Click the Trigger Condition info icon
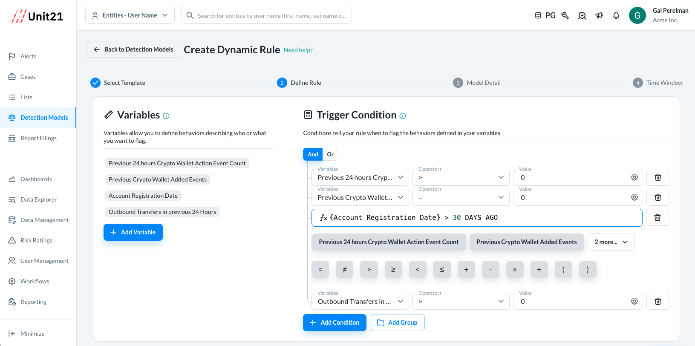Viewport: 695px width, 346px height. pos(403,116)
